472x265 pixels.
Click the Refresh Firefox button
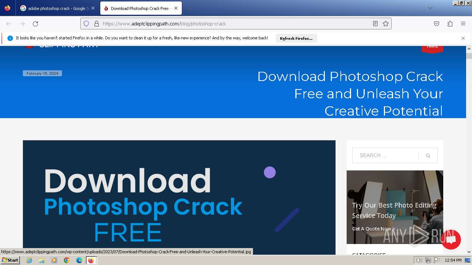[x=296, y=38]
